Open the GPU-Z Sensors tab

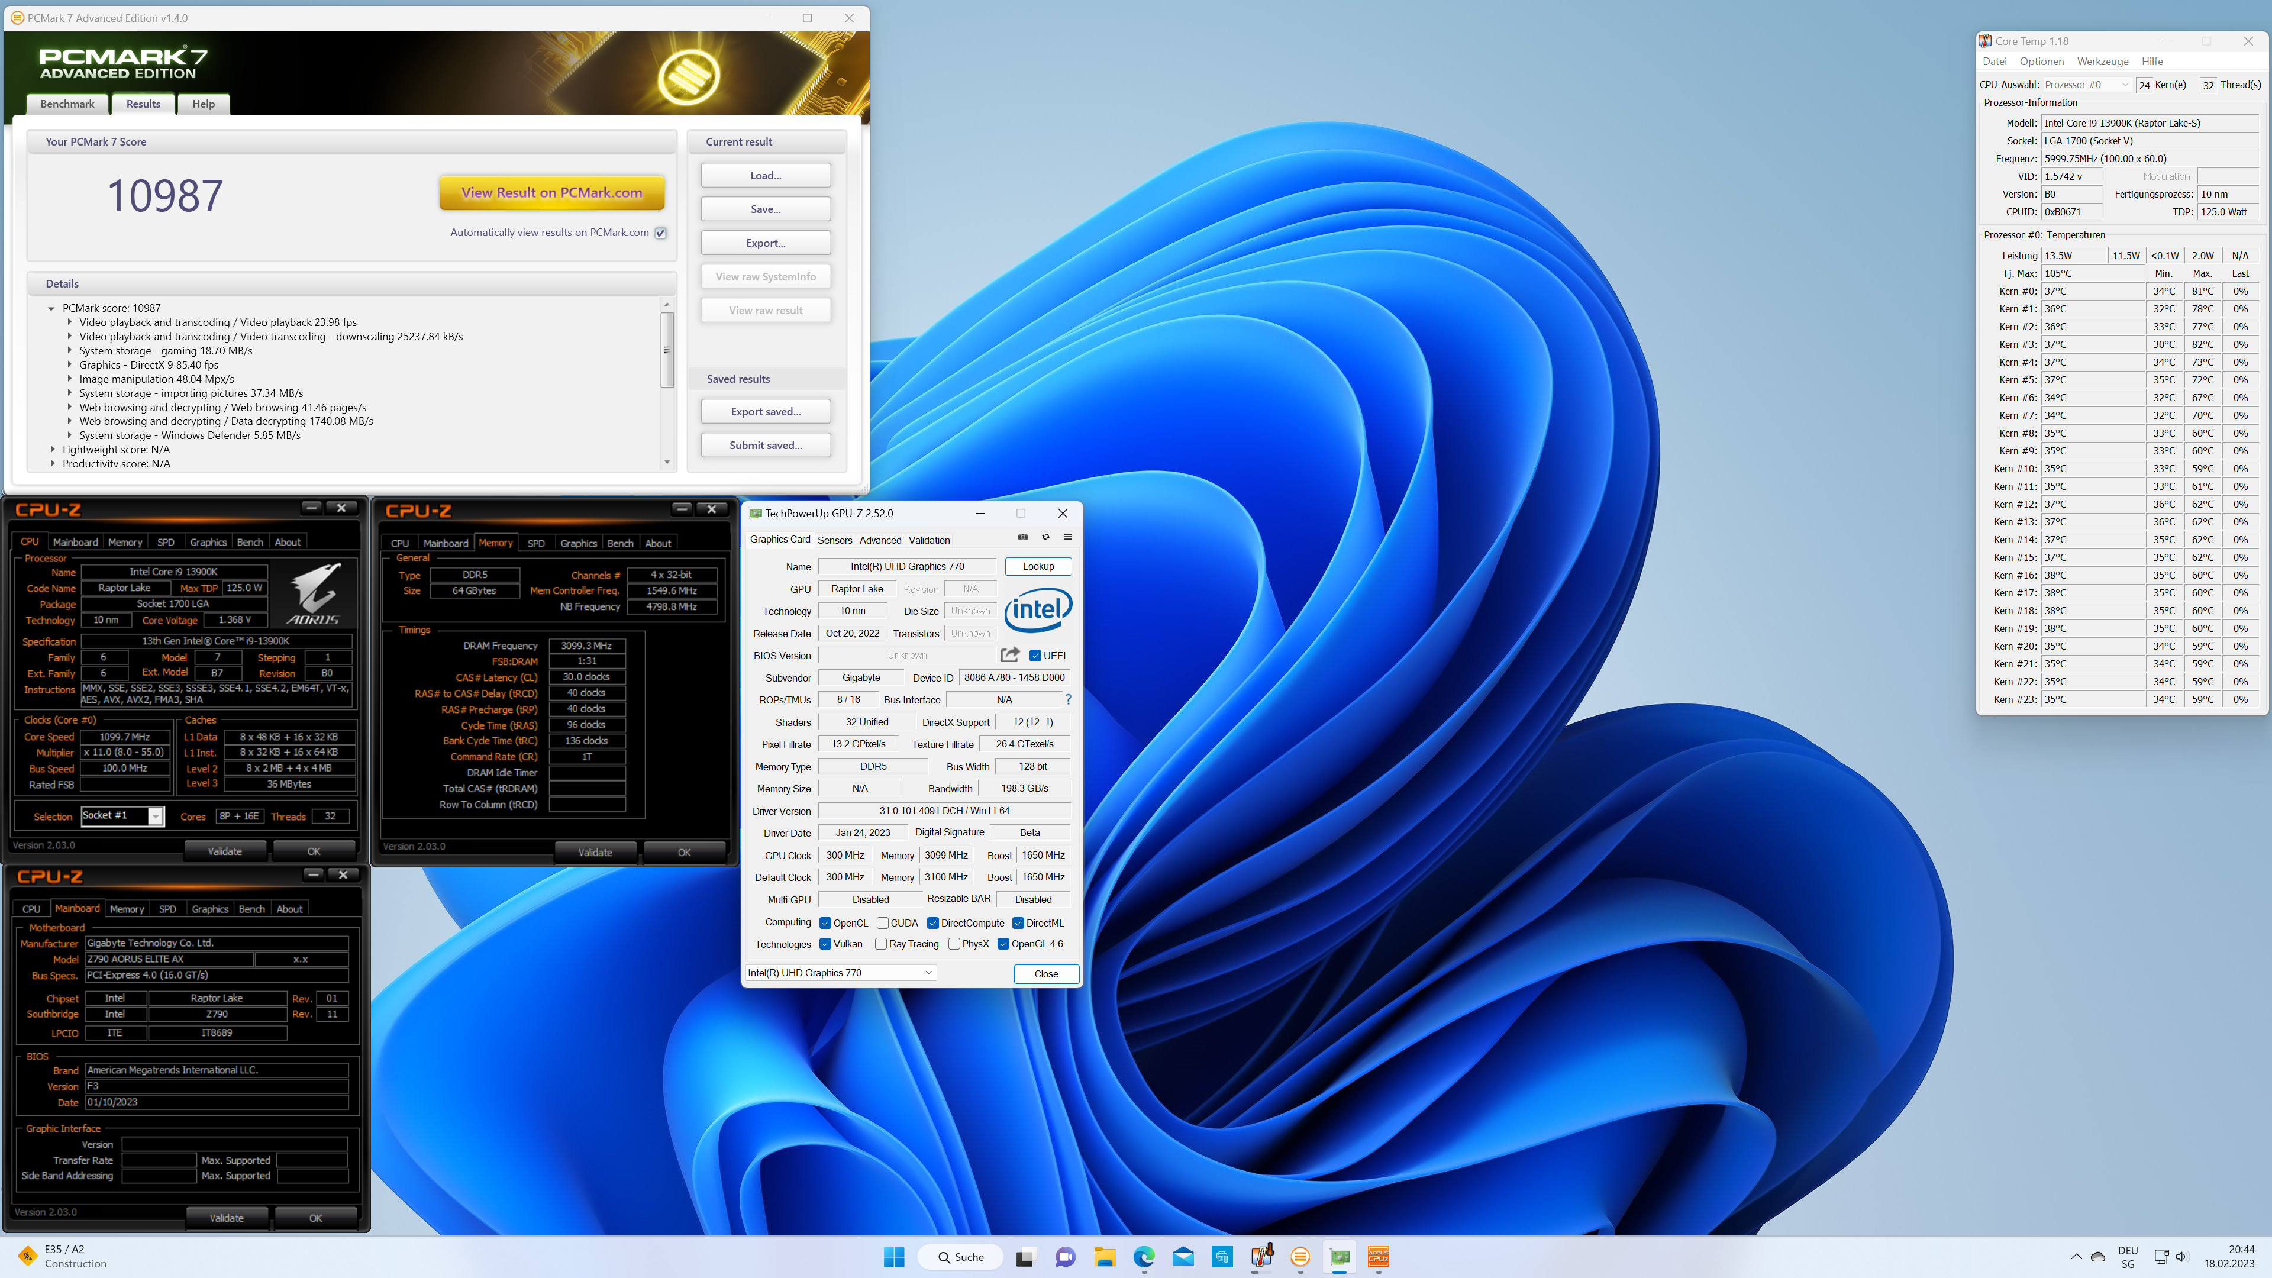(x=834, y=541)
